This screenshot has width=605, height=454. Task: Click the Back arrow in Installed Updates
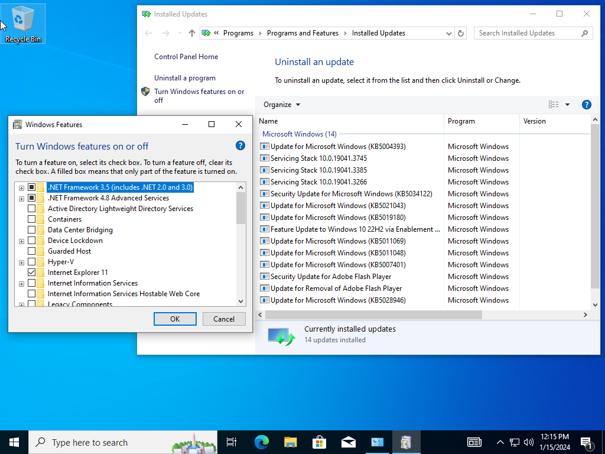148,33
